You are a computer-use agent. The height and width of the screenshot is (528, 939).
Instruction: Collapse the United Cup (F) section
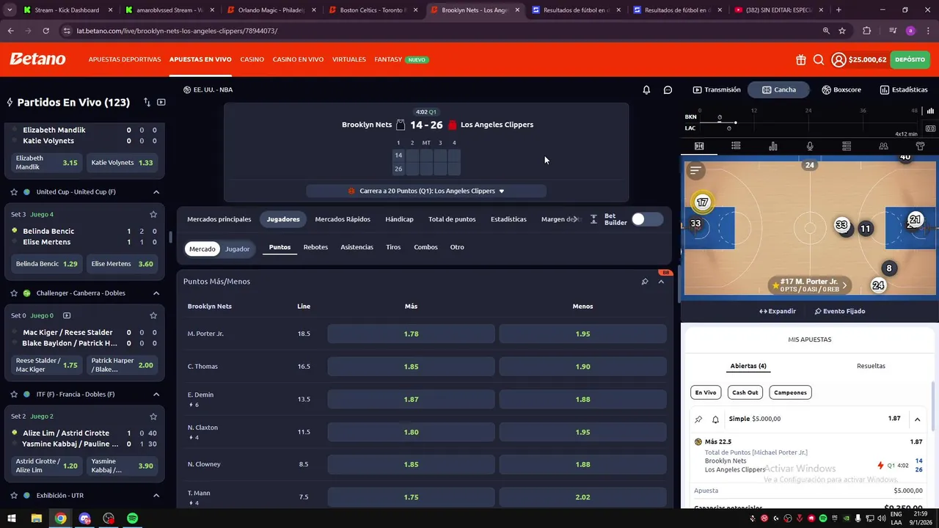coord(156,192)
